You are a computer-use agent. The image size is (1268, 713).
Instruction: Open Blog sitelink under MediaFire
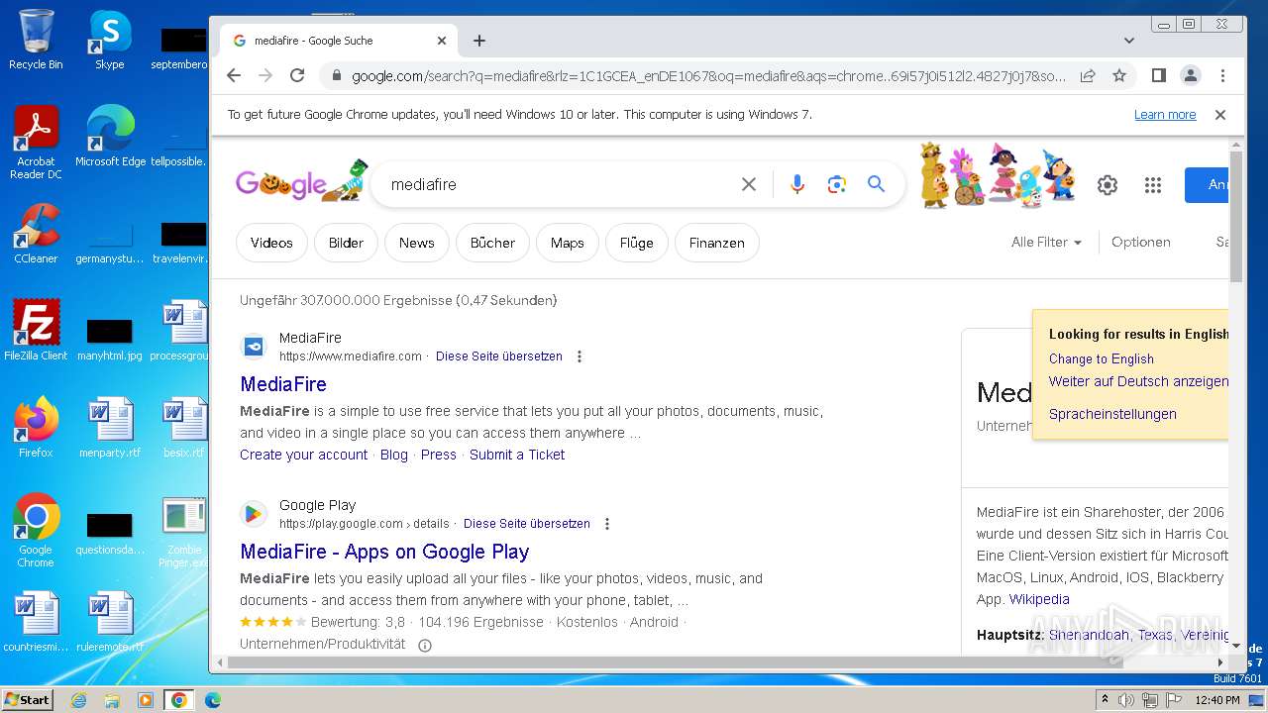(393, 455)
